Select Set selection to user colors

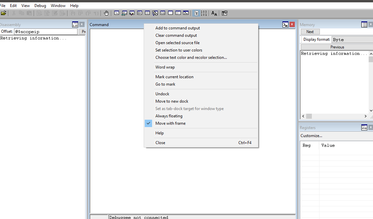[201, 50]
